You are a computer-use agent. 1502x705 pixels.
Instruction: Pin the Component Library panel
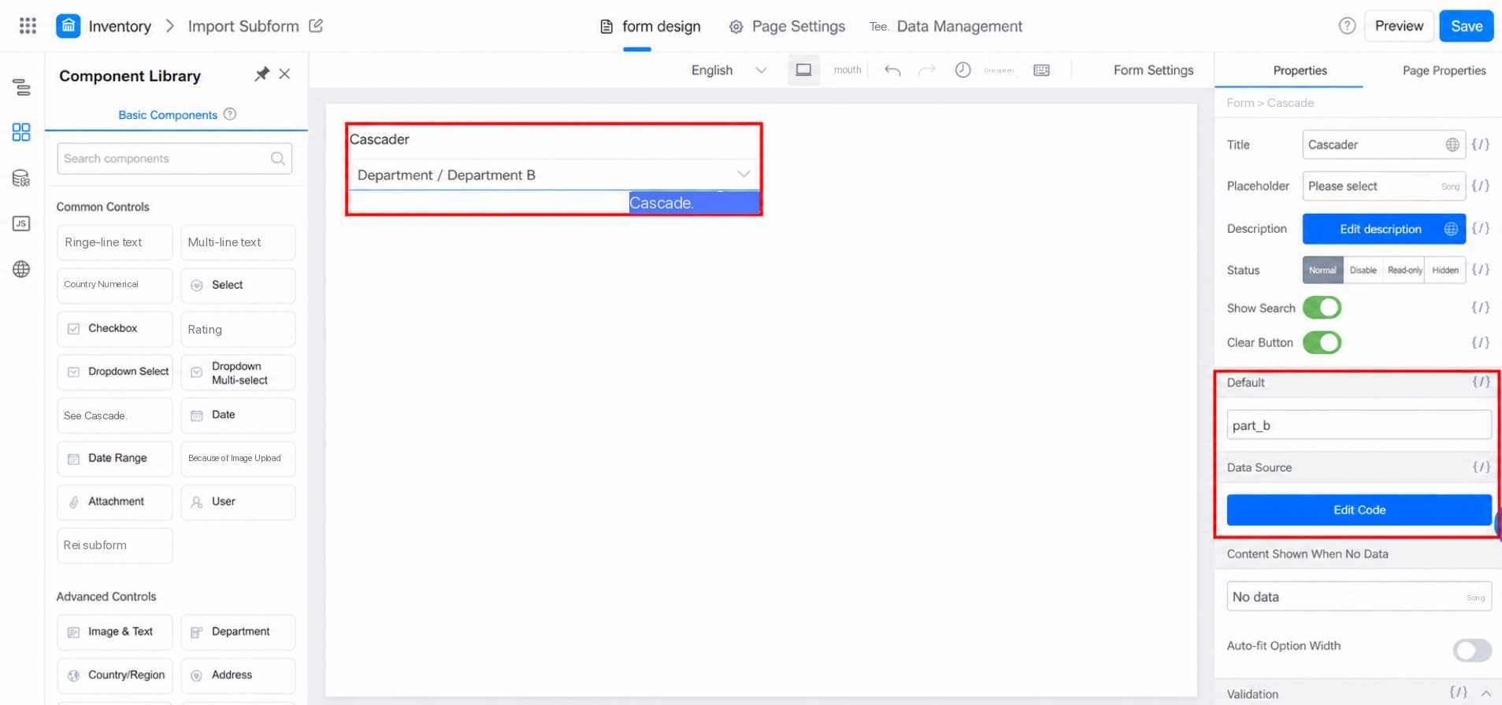[x=261, y=74]
